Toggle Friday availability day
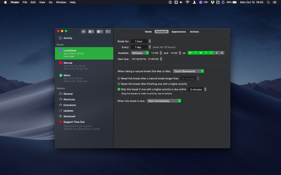 211,53
